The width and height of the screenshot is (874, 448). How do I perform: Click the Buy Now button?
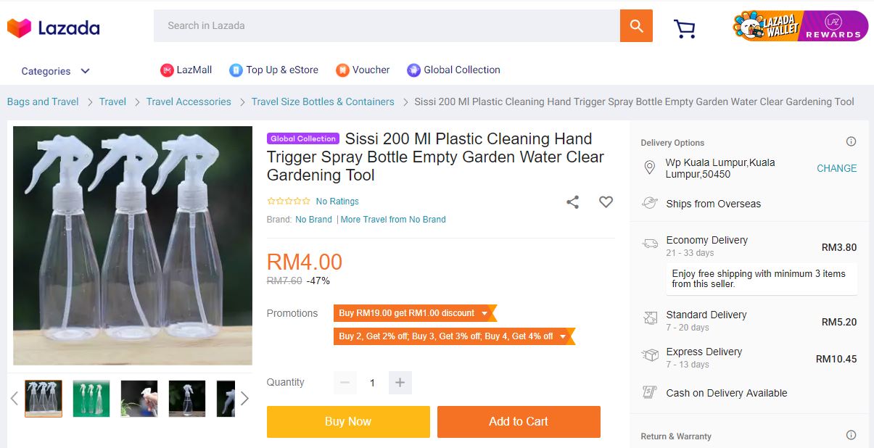point(348,422)
